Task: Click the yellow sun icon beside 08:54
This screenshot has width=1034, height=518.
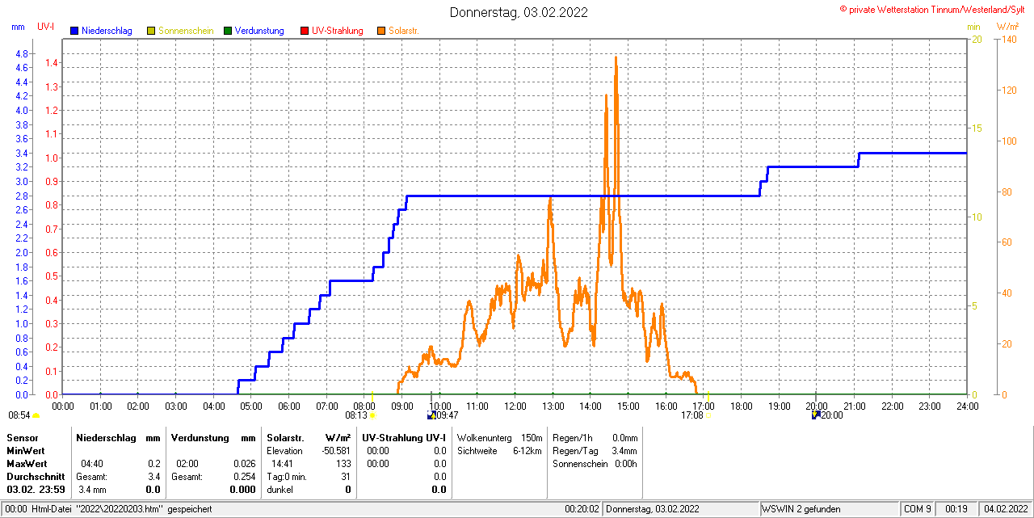Action: 36,415
